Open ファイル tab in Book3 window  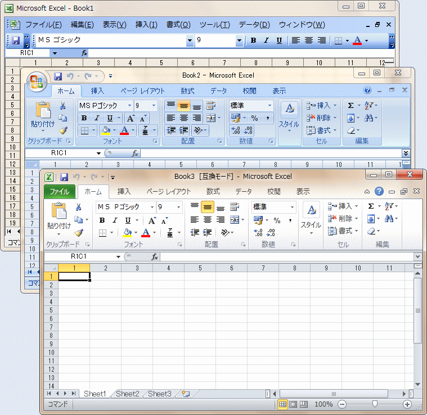(x=60, y=192)
